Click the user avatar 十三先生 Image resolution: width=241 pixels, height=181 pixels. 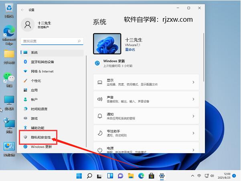click(x=28, y=25)
